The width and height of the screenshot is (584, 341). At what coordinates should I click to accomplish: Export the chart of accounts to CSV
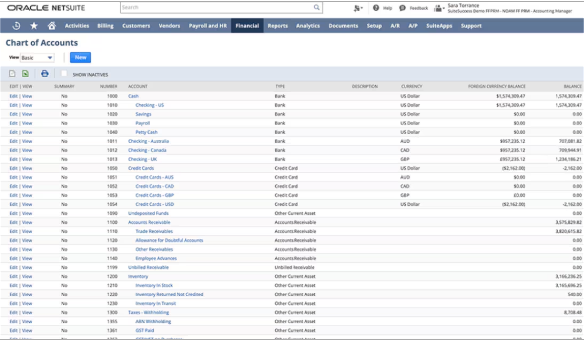pos(12,74)
